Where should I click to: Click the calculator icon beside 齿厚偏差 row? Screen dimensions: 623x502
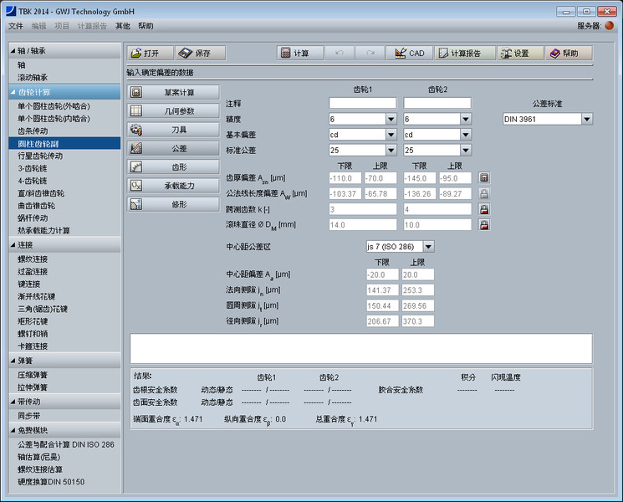[x=483, y=178]
